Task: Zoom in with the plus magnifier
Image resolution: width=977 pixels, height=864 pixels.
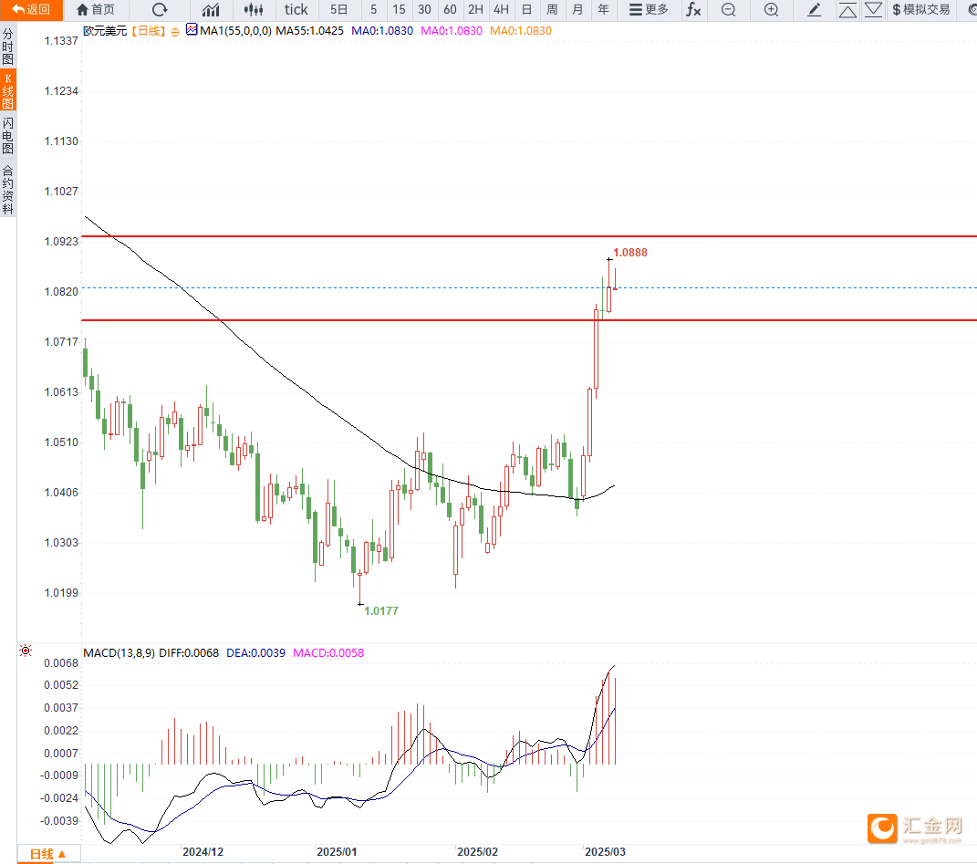Action: tap(772, 9)
